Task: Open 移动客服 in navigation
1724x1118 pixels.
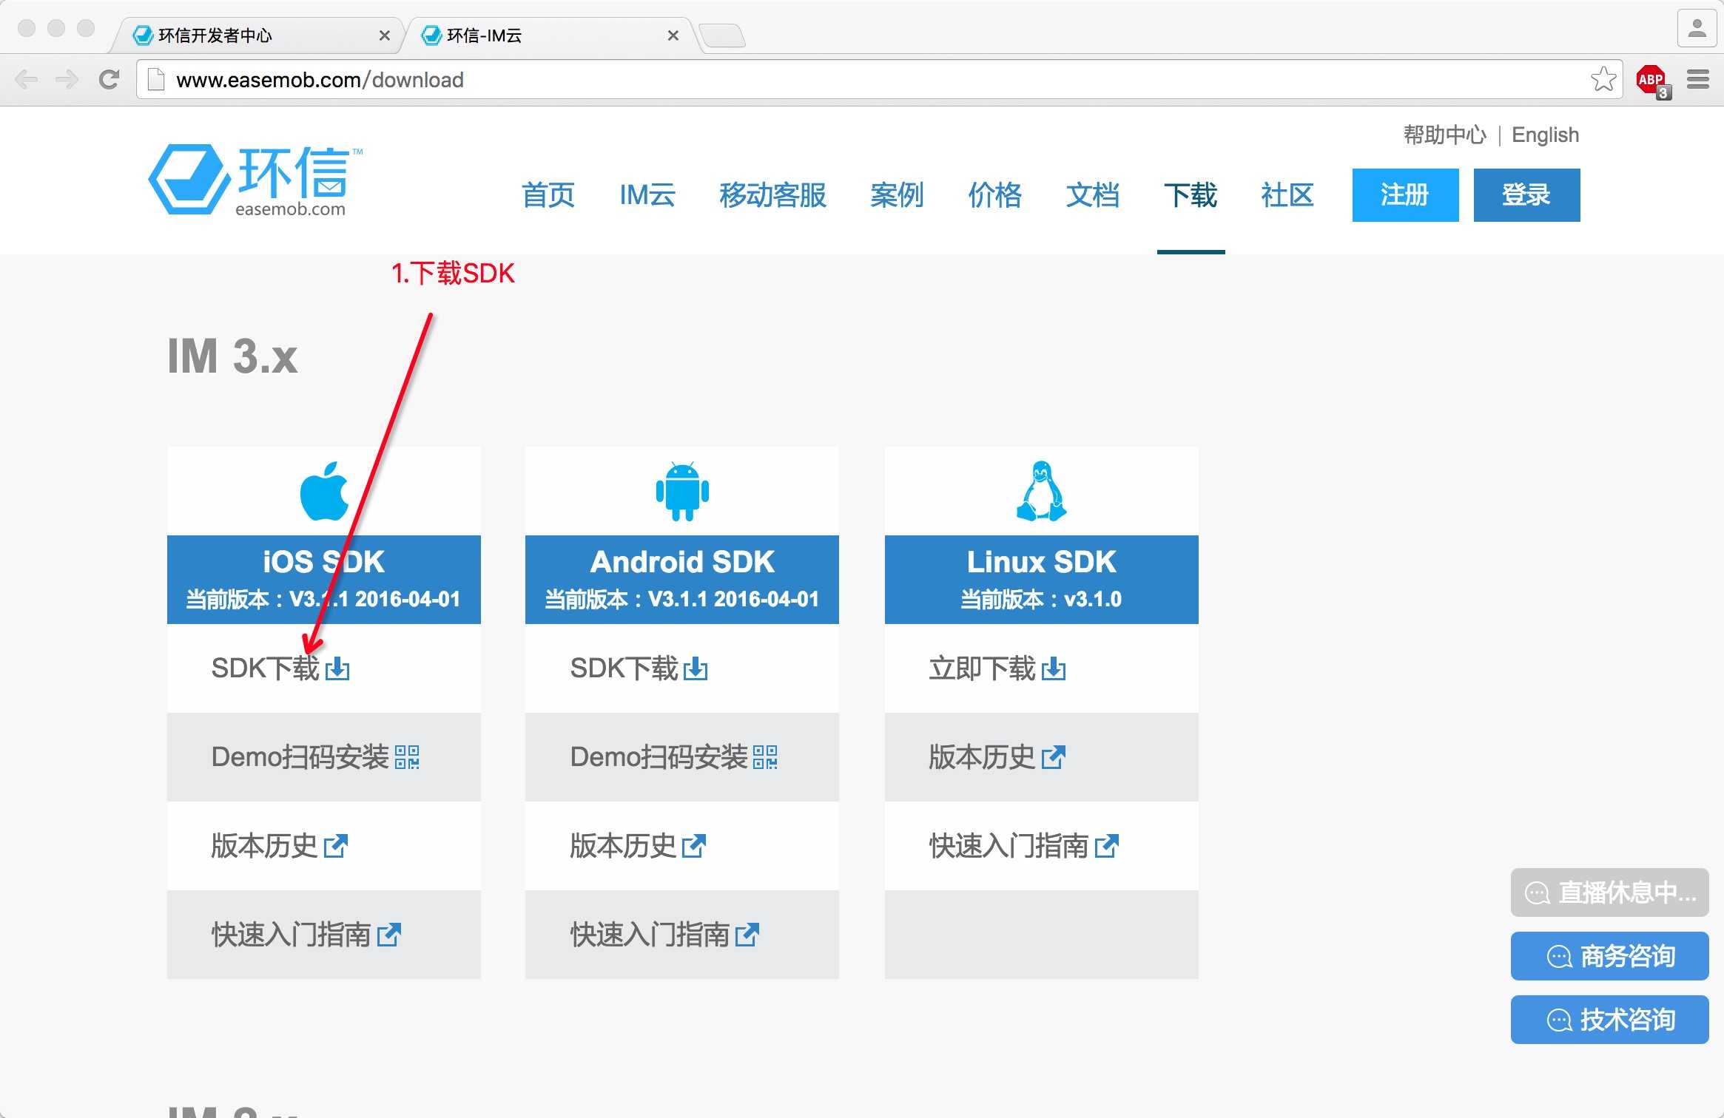Action: coord(773,195)
